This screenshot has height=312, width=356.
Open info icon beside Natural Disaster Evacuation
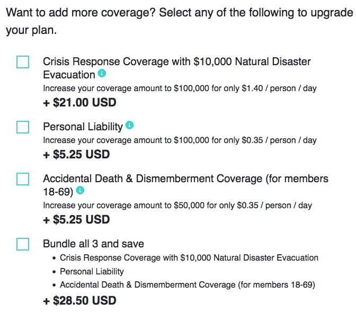point(102,73)
